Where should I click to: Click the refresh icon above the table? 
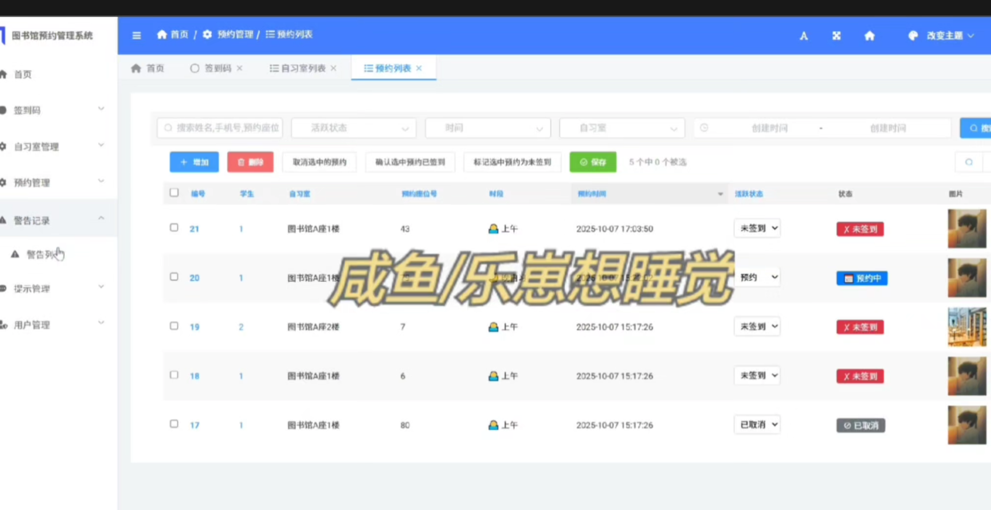coord(969,162)
